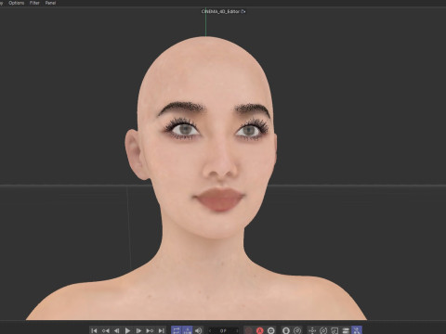Image resolution: width=446 pixels, height=334 pixels.
Task: Open keyframe settings gear icon
Action: [x=271, y=330]
